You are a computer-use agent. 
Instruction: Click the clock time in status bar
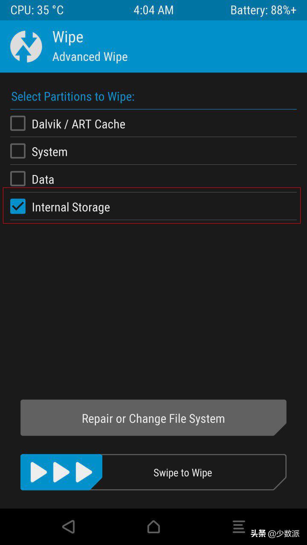[153, 10]
